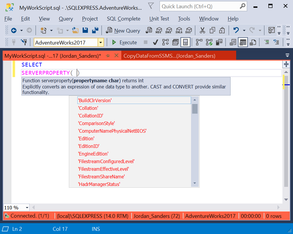Click the Open File folder icon
Screen dimensions: 293x234
75,30
